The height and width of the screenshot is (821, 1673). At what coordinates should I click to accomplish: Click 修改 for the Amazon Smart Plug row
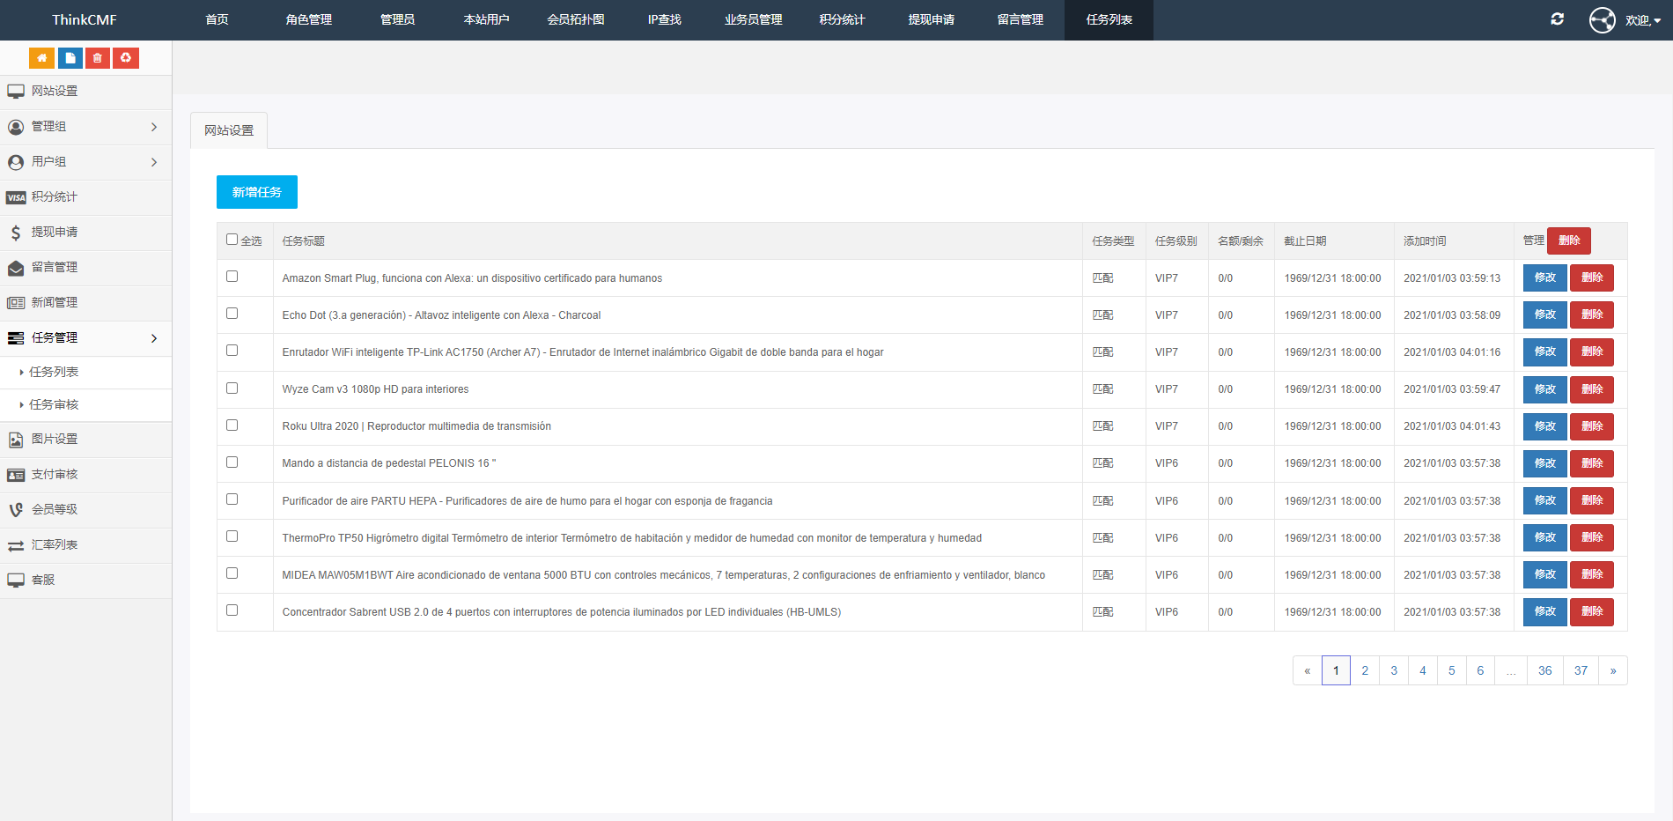1545,277
